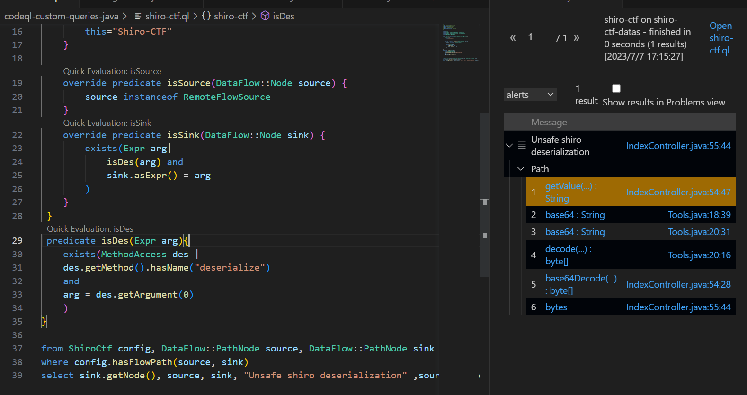This screenshot has width=747, height=395.
Task: Click the shiro-ctf namespace braces icon
Action: [x=206, y=16]
